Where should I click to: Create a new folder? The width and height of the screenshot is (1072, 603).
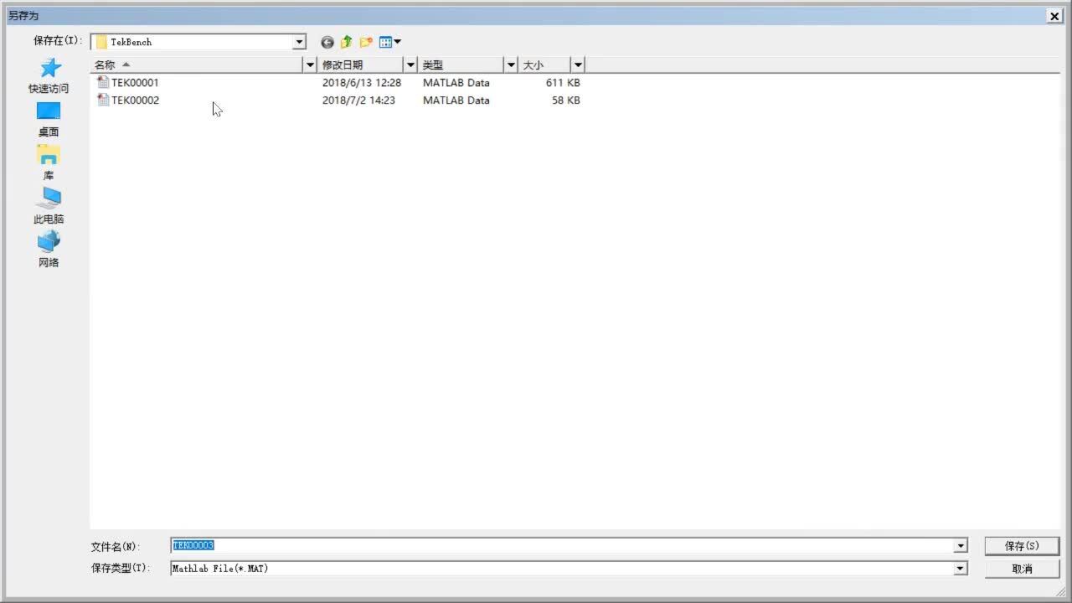click(366, 42)
